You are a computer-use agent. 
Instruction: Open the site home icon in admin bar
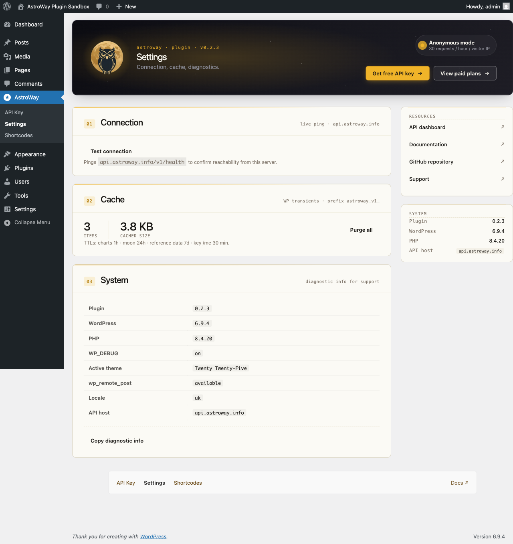(21, 6)
